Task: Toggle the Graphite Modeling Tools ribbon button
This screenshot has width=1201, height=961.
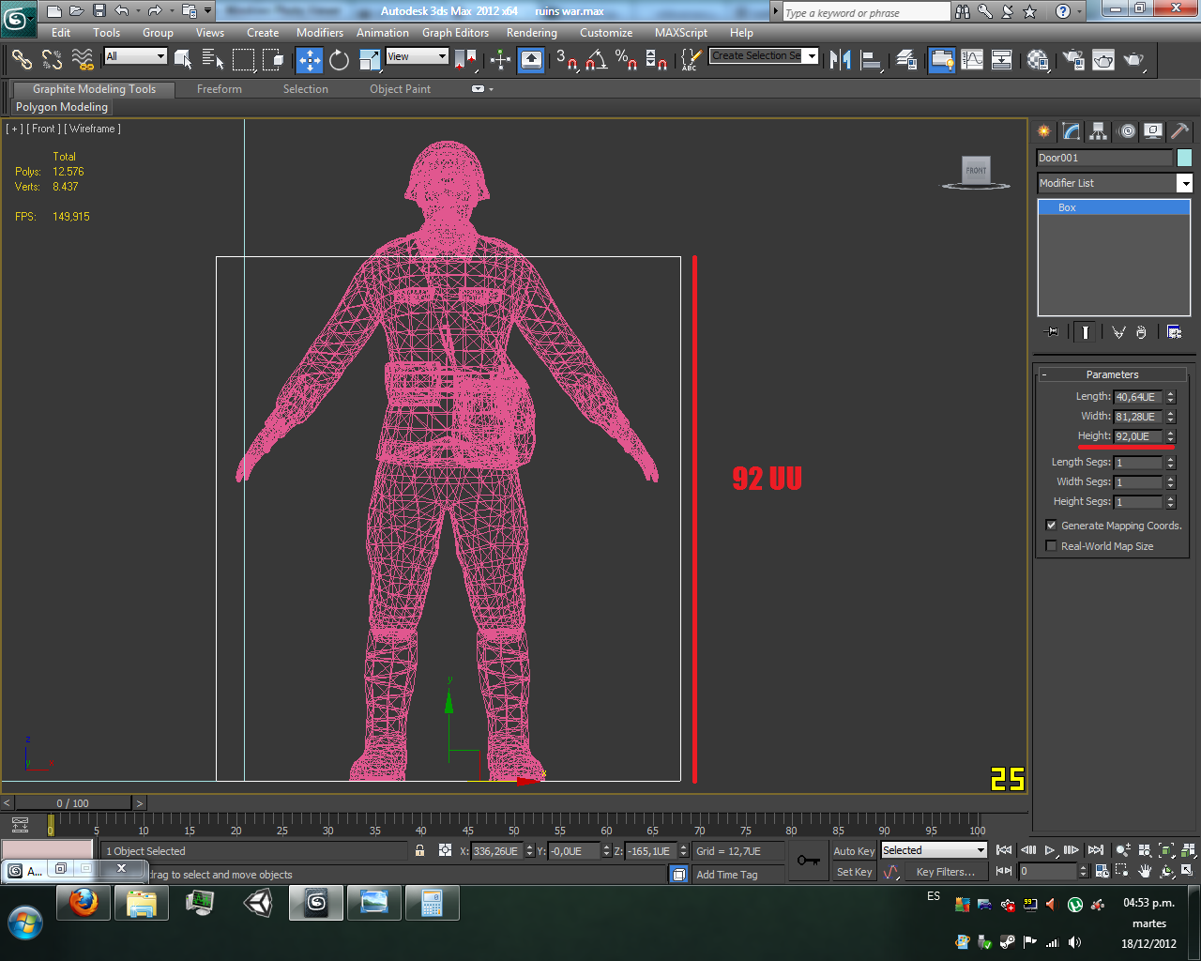Action: 942,60
